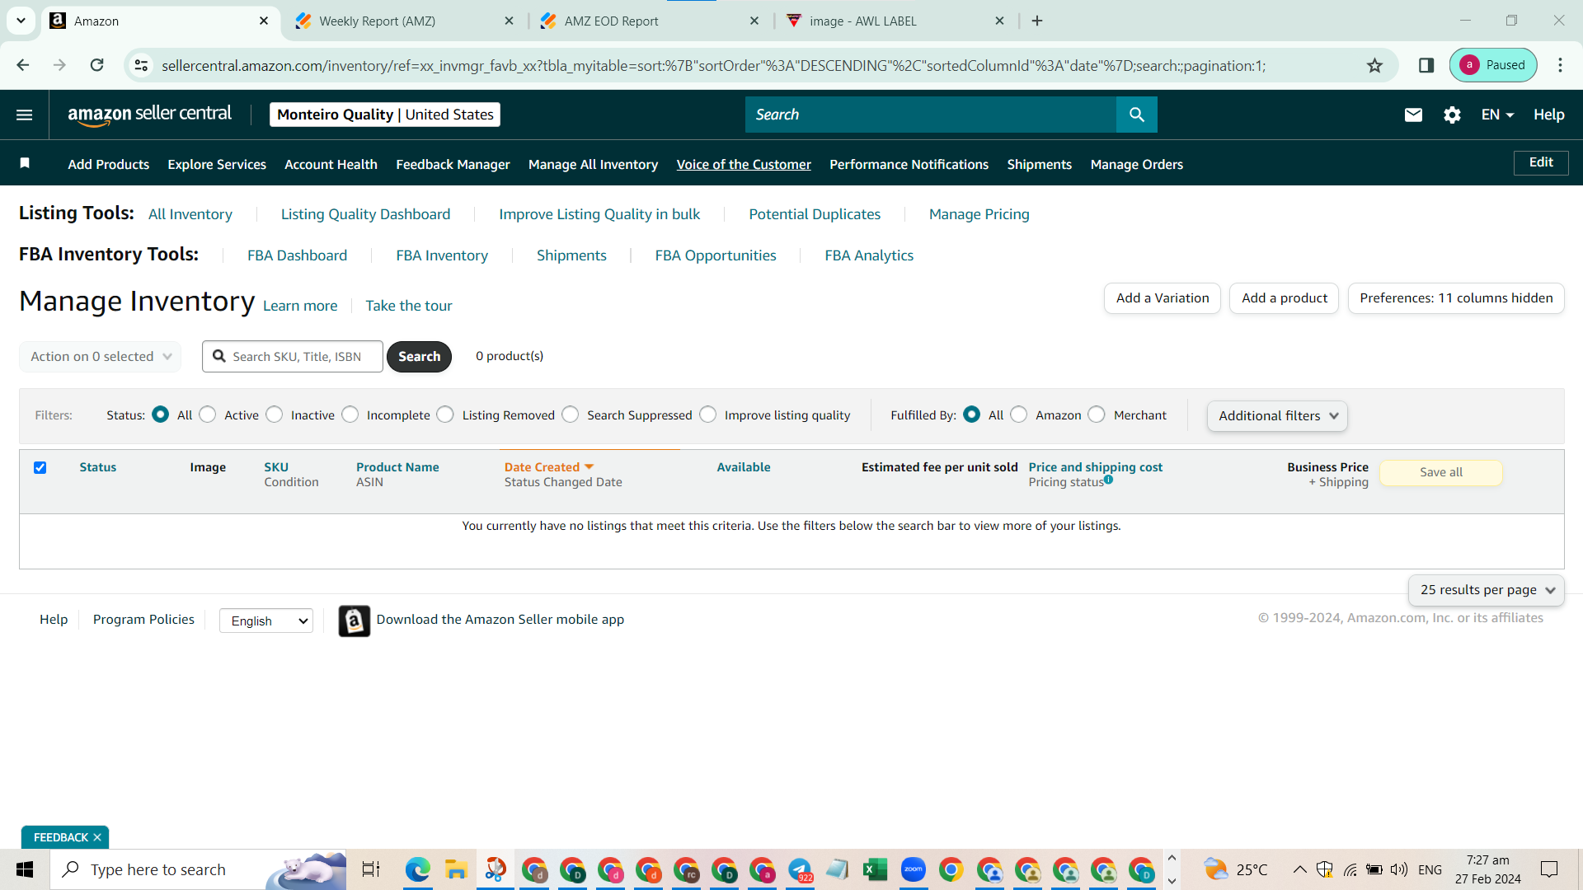Open the messages envelope icon

(x=1413, y=115)
